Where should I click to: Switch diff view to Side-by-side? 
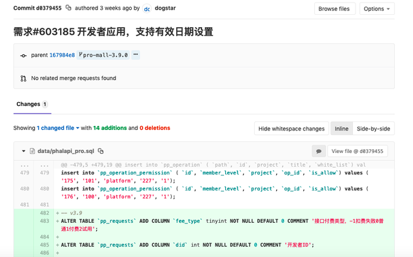pos(373,128)
